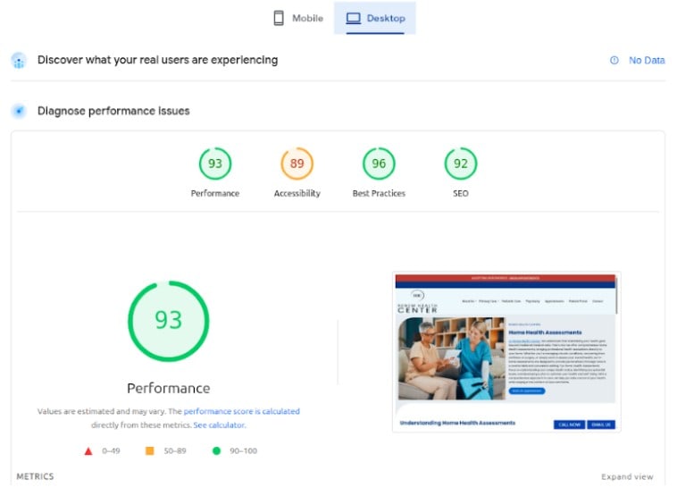Jump to the SEO score gauge 92

461,164
